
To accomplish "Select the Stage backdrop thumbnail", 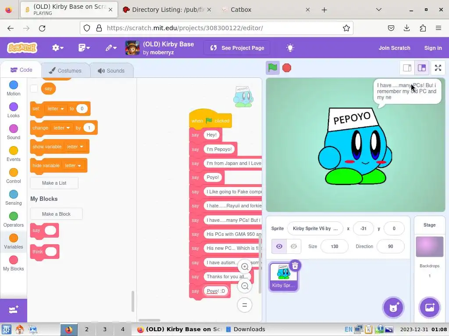I will [429, 247].
